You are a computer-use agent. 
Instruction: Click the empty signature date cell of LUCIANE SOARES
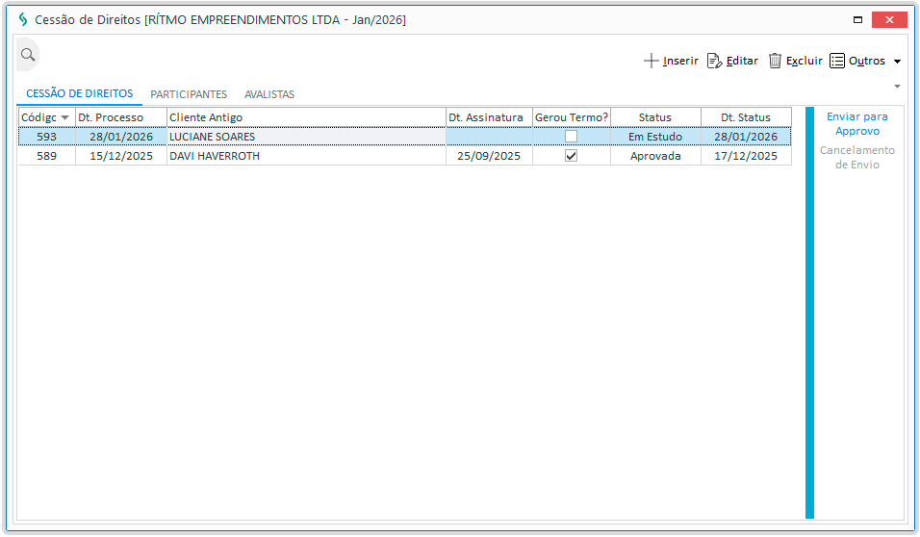click(x=489, y=137)
